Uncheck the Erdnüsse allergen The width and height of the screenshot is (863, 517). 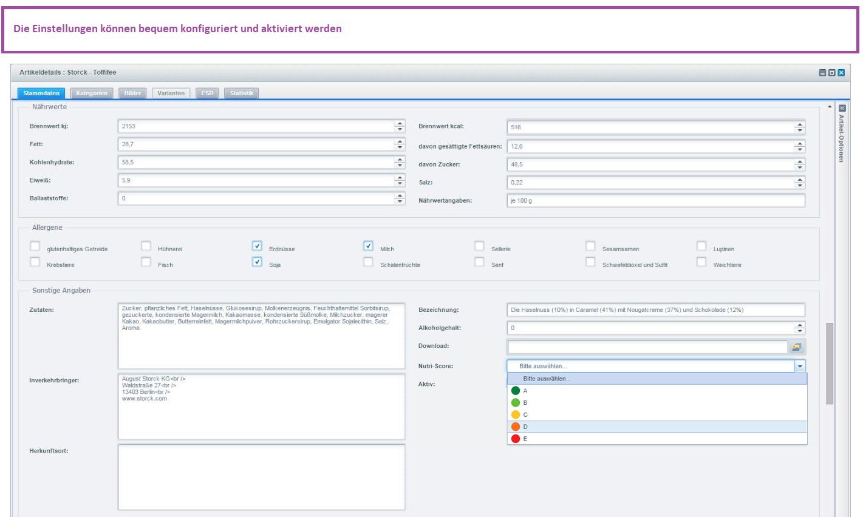pyautogui.click(x=258, y=246)
